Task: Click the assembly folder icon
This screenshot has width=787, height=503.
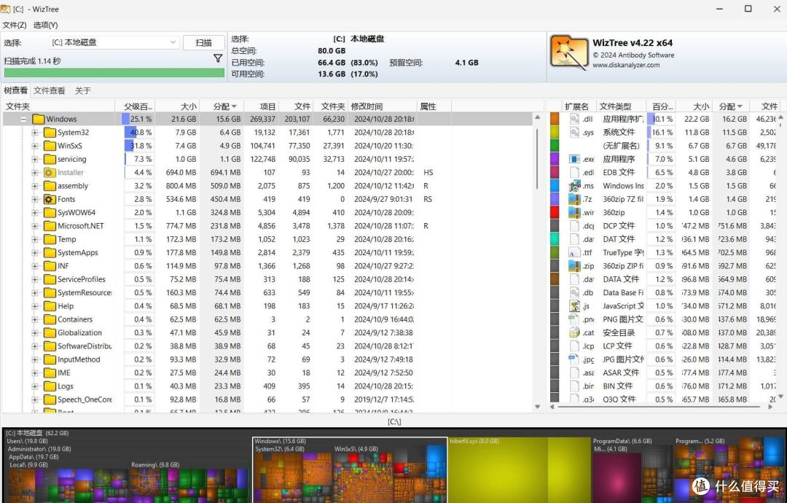Action: click(50, 186)
